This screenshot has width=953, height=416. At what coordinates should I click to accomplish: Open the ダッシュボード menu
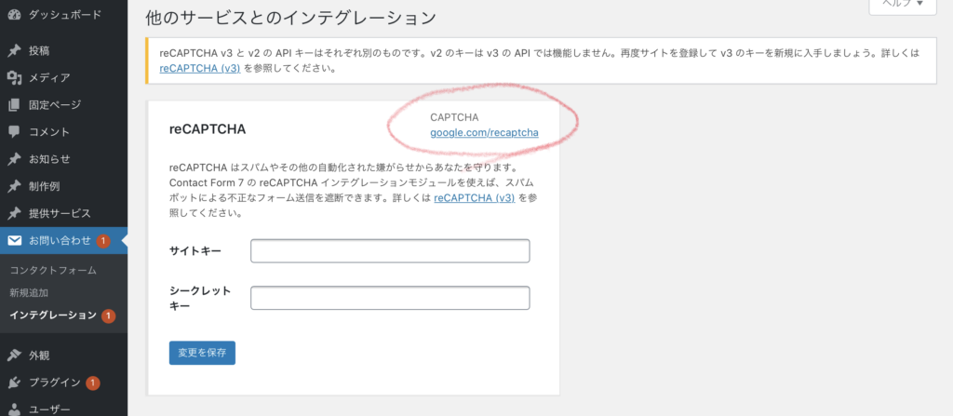click(64, 13)
